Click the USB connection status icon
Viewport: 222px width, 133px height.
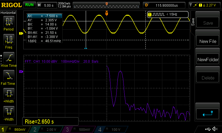click(208, 129)
